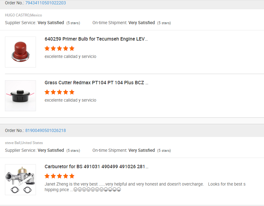
Task: Click On-time Shipment rating in steve Ball's order
Action: pos(142,150)
